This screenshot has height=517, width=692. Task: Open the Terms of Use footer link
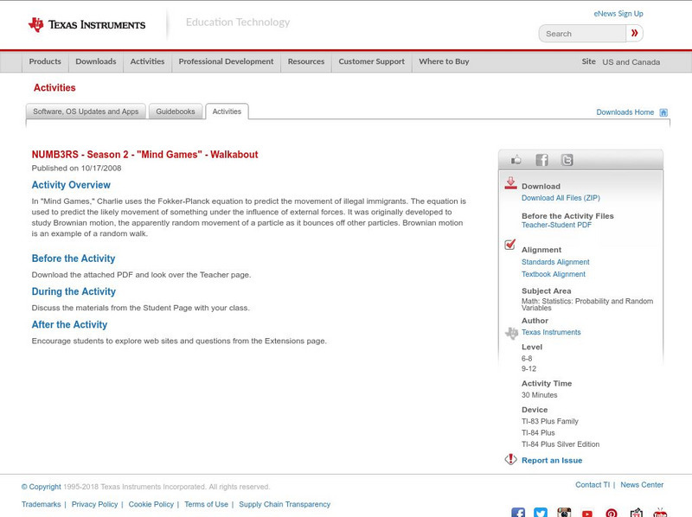pyautogui.click(x=206, y=504)
